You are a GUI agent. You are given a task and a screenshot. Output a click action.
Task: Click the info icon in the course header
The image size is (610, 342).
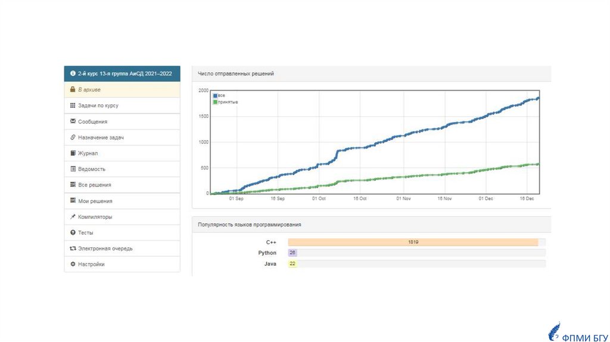(73, 73)
